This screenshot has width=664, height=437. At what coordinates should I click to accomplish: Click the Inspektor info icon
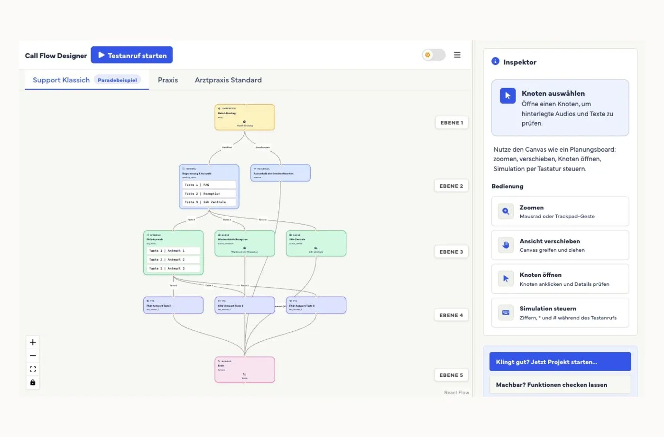(x=495, y=61)
